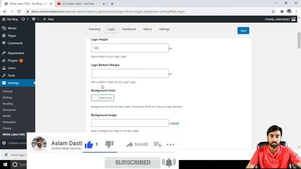Switch to the Dashboard tab
Image resolution: width=301 pixels, height=169 pixels.
[x=129, y=29]
